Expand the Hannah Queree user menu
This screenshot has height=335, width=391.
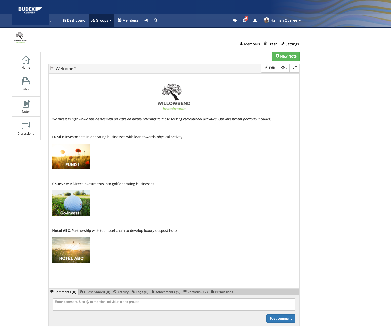pyautogui.click(x=282, y=20)
